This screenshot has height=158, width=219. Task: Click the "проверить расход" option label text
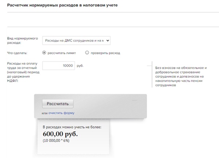[105, 53]
